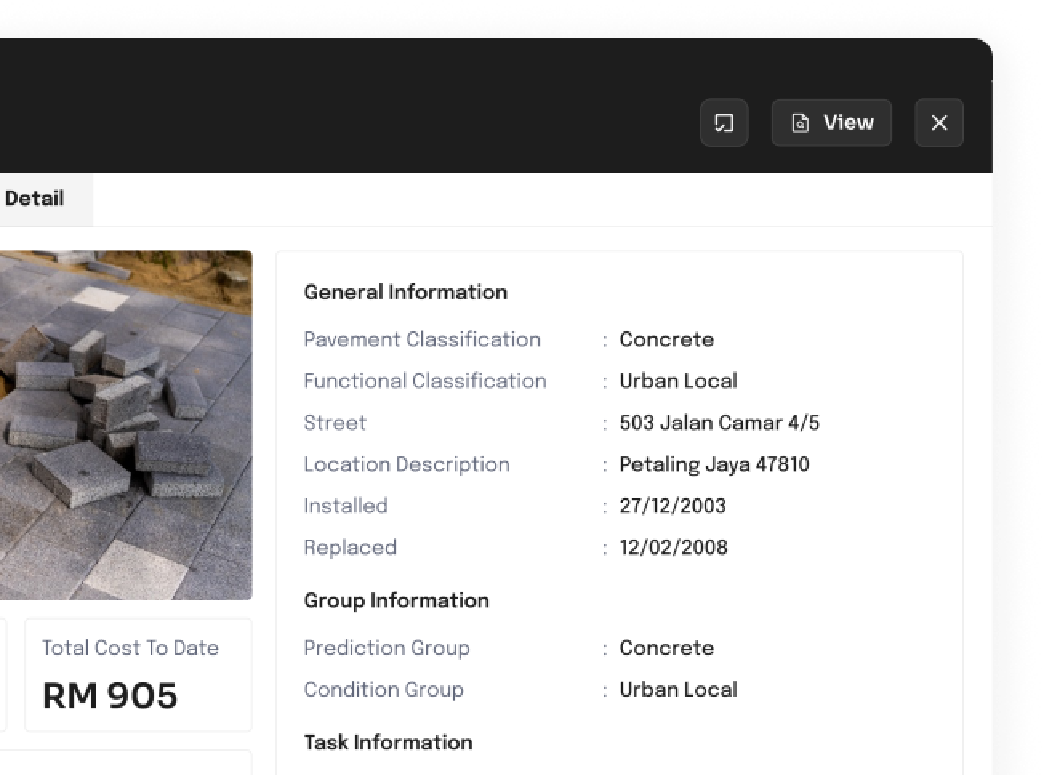Click the Group Information heading
This screenshot has width=1044, height=775.
396,600
